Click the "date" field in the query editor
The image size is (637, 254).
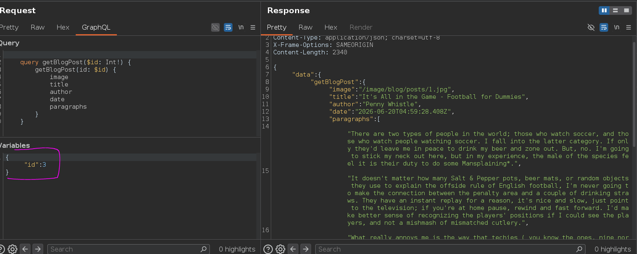click(57, 99)
